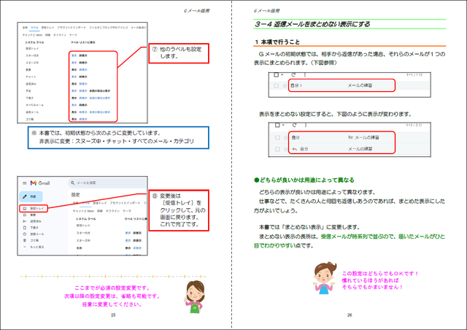Star the 自分 2 メールの練習 message

285,85
